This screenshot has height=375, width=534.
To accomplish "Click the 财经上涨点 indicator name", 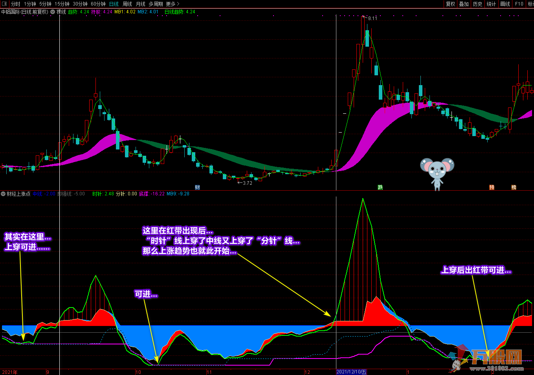I will point(18,194).
